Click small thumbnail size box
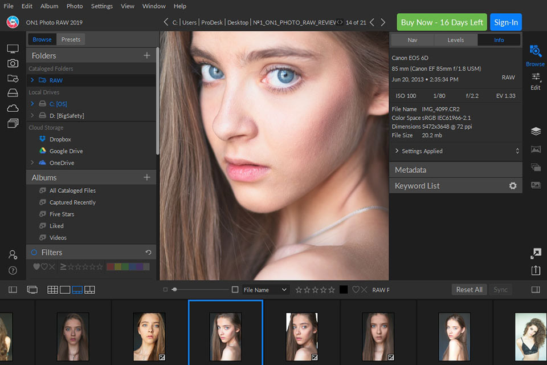The image size is (547, 365). pos(165,290)
